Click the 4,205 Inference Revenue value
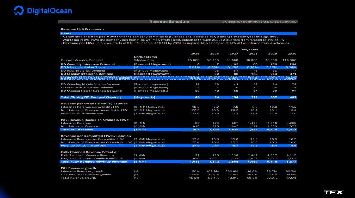Screen dimensions: 355x198 291,123
